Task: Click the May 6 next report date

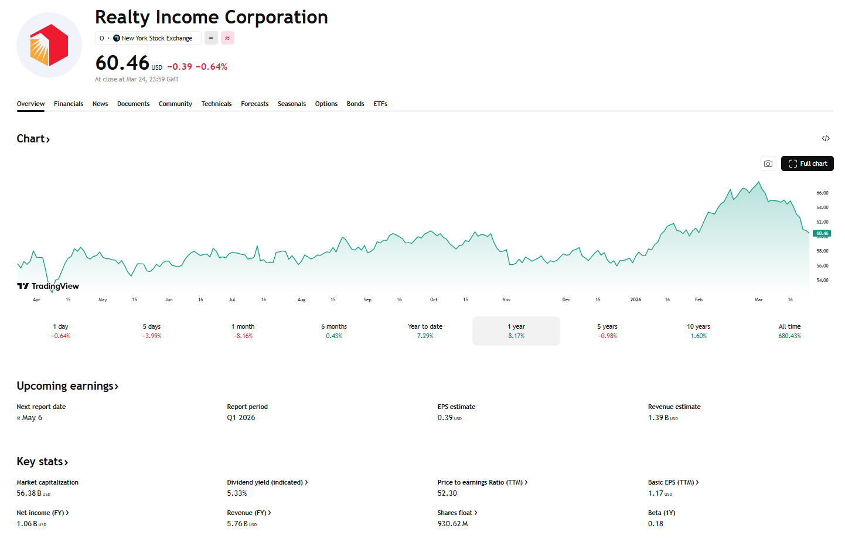Action: (29, 418)
